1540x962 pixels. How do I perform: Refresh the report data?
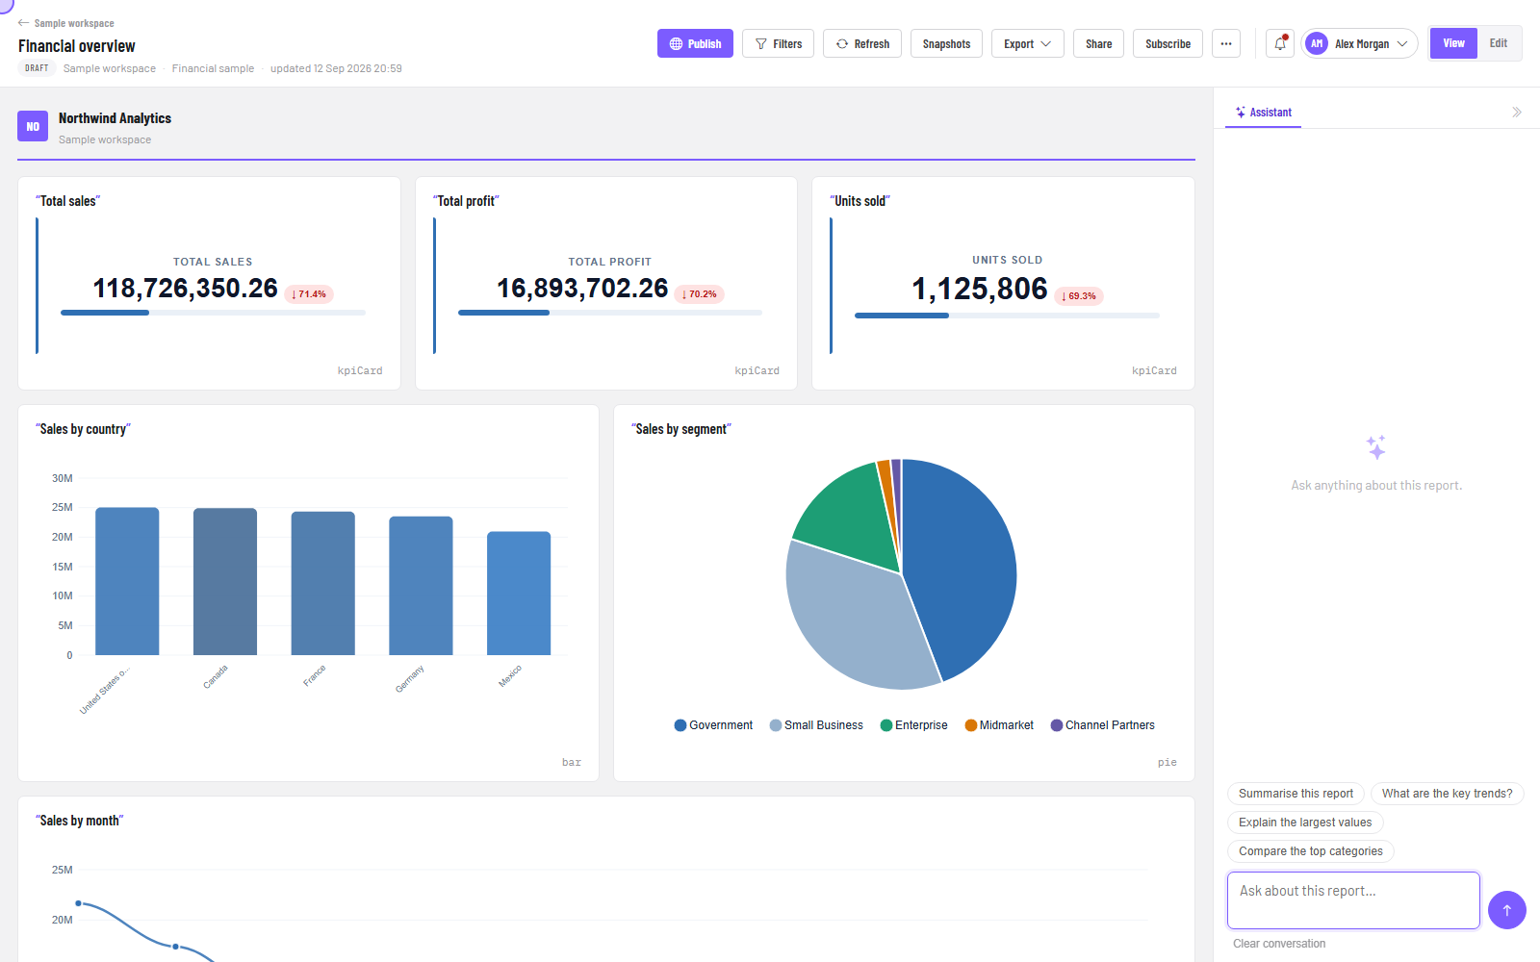(862, 43)
